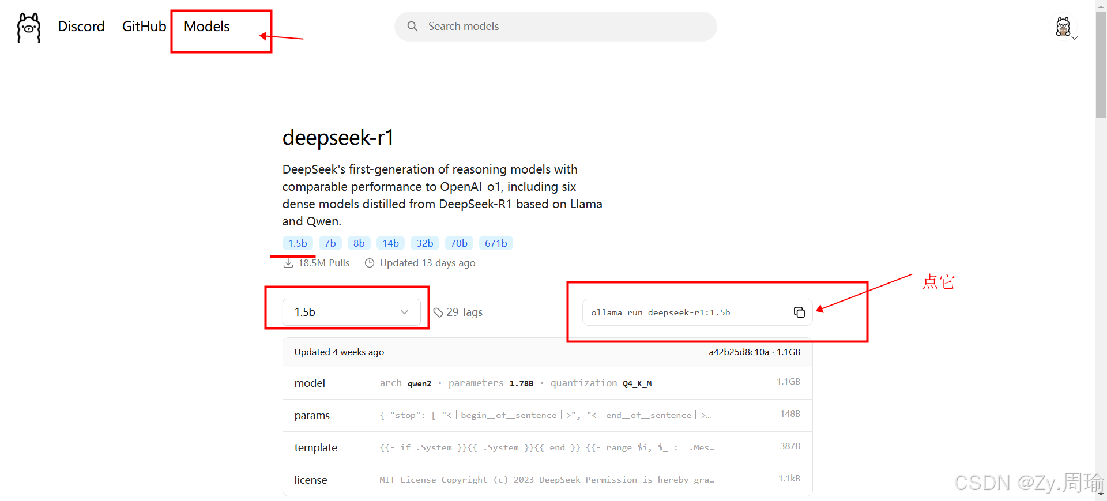Open the GitHub link
This screenshot has width=1107, height=501.
144,27
